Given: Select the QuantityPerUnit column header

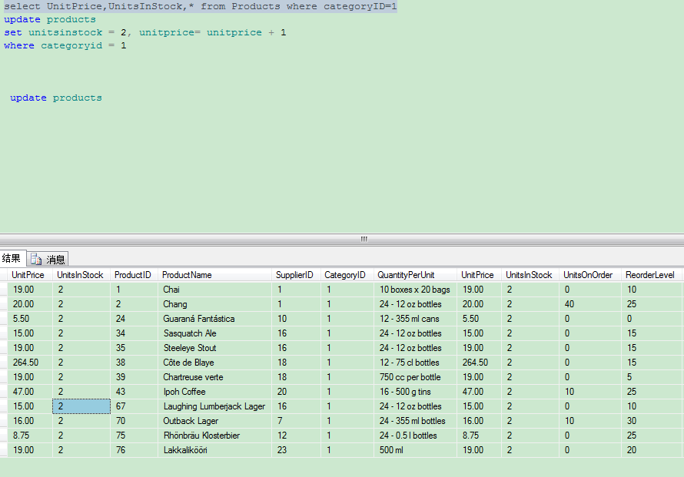Looking at the screenshot, I should pos(415,275).
